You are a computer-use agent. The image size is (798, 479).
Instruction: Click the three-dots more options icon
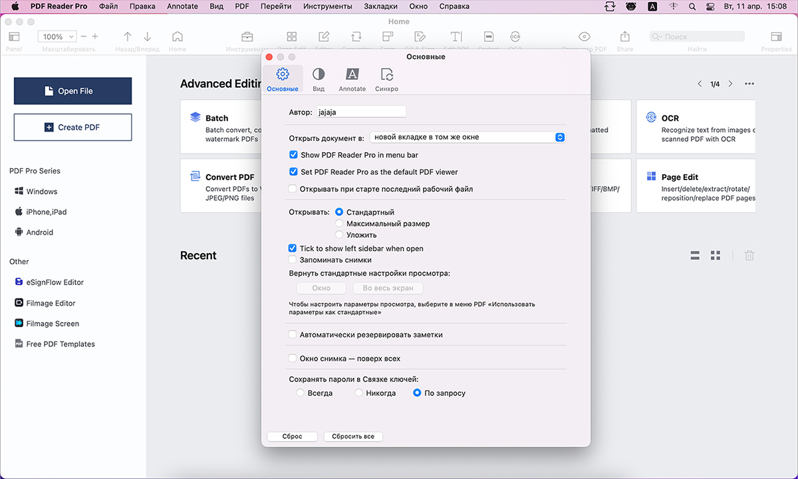(x=749, y=84)
